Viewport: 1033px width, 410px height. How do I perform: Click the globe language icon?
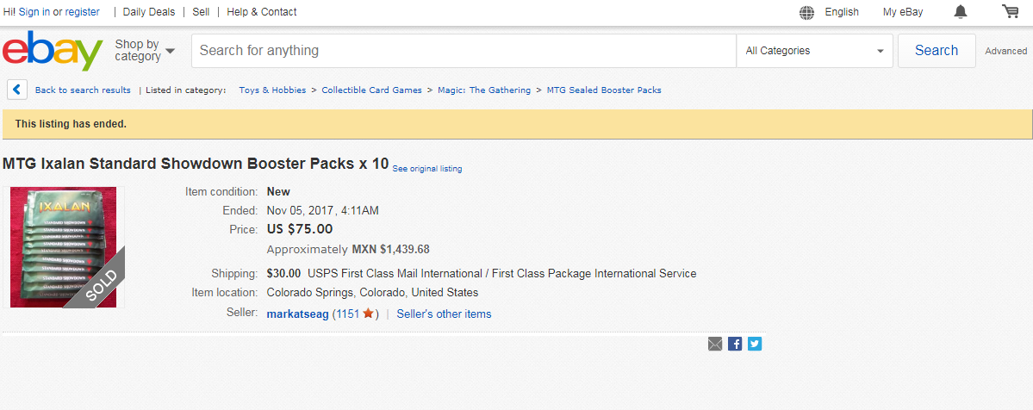806,13
